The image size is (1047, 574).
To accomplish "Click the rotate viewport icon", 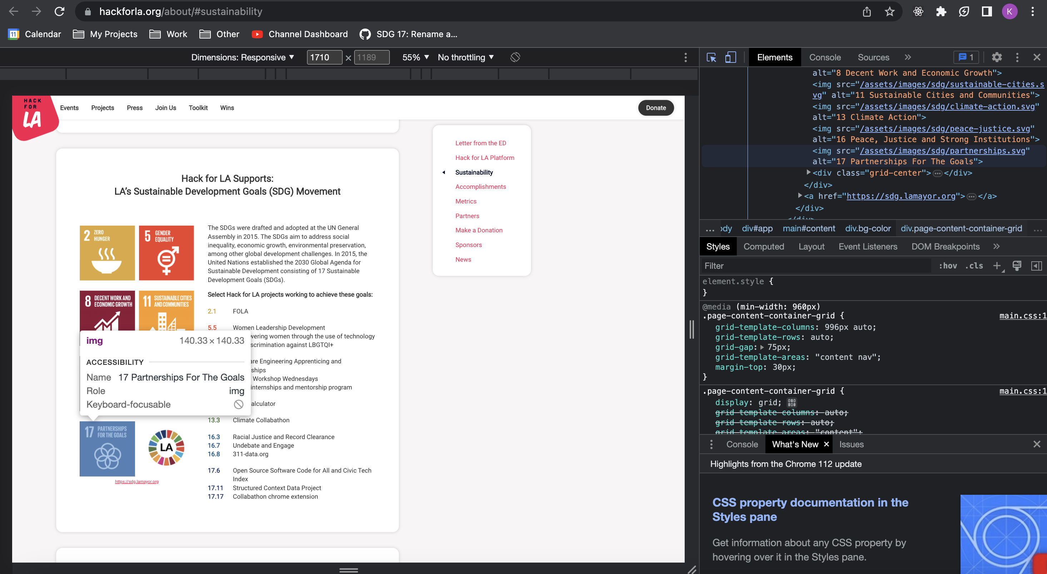I will coord(515,57).
